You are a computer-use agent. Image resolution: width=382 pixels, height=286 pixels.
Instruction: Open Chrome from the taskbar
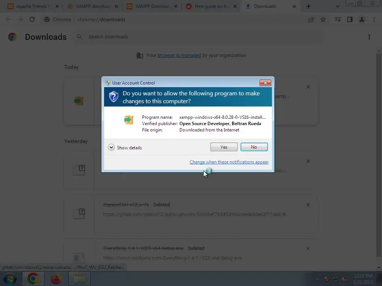click(x=33, y=279)
